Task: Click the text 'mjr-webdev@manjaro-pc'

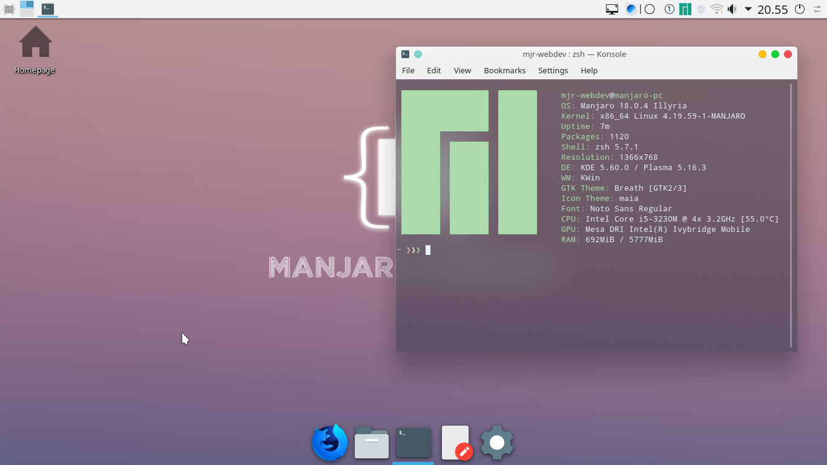Action: coord(612,96)
